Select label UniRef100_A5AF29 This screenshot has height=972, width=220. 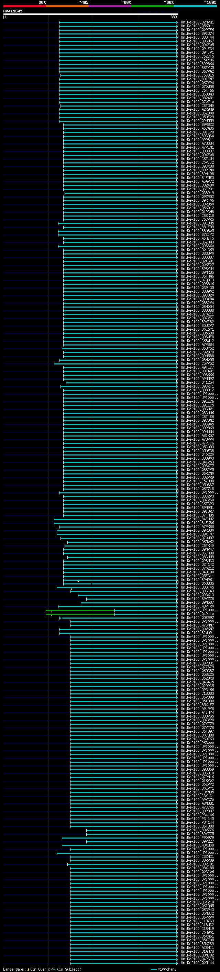click(197, 117)
